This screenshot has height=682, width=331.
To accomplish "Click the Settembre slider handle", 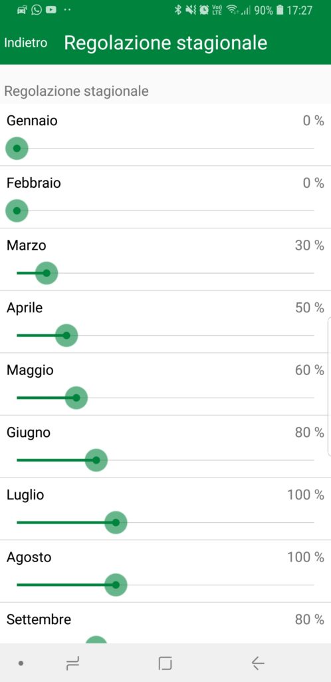I will click(96, 640).
